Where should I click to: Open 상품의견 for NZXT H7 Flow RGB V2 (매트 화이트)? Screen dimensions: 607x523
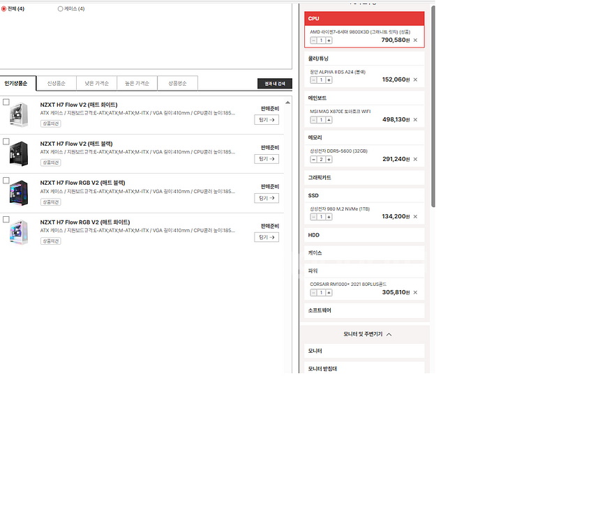click(51, 241)
